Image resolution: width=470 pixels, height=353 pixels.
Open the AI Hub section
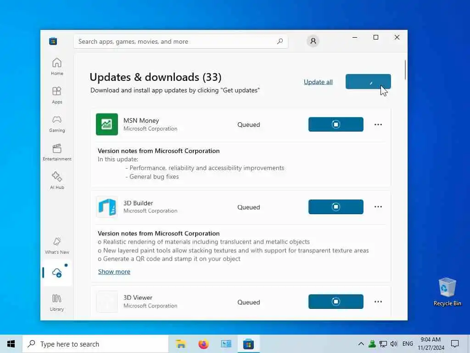57,181
